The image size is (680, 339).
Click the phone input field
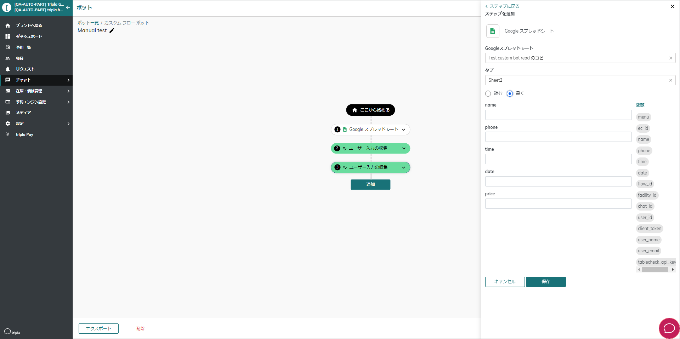[558, 137]
